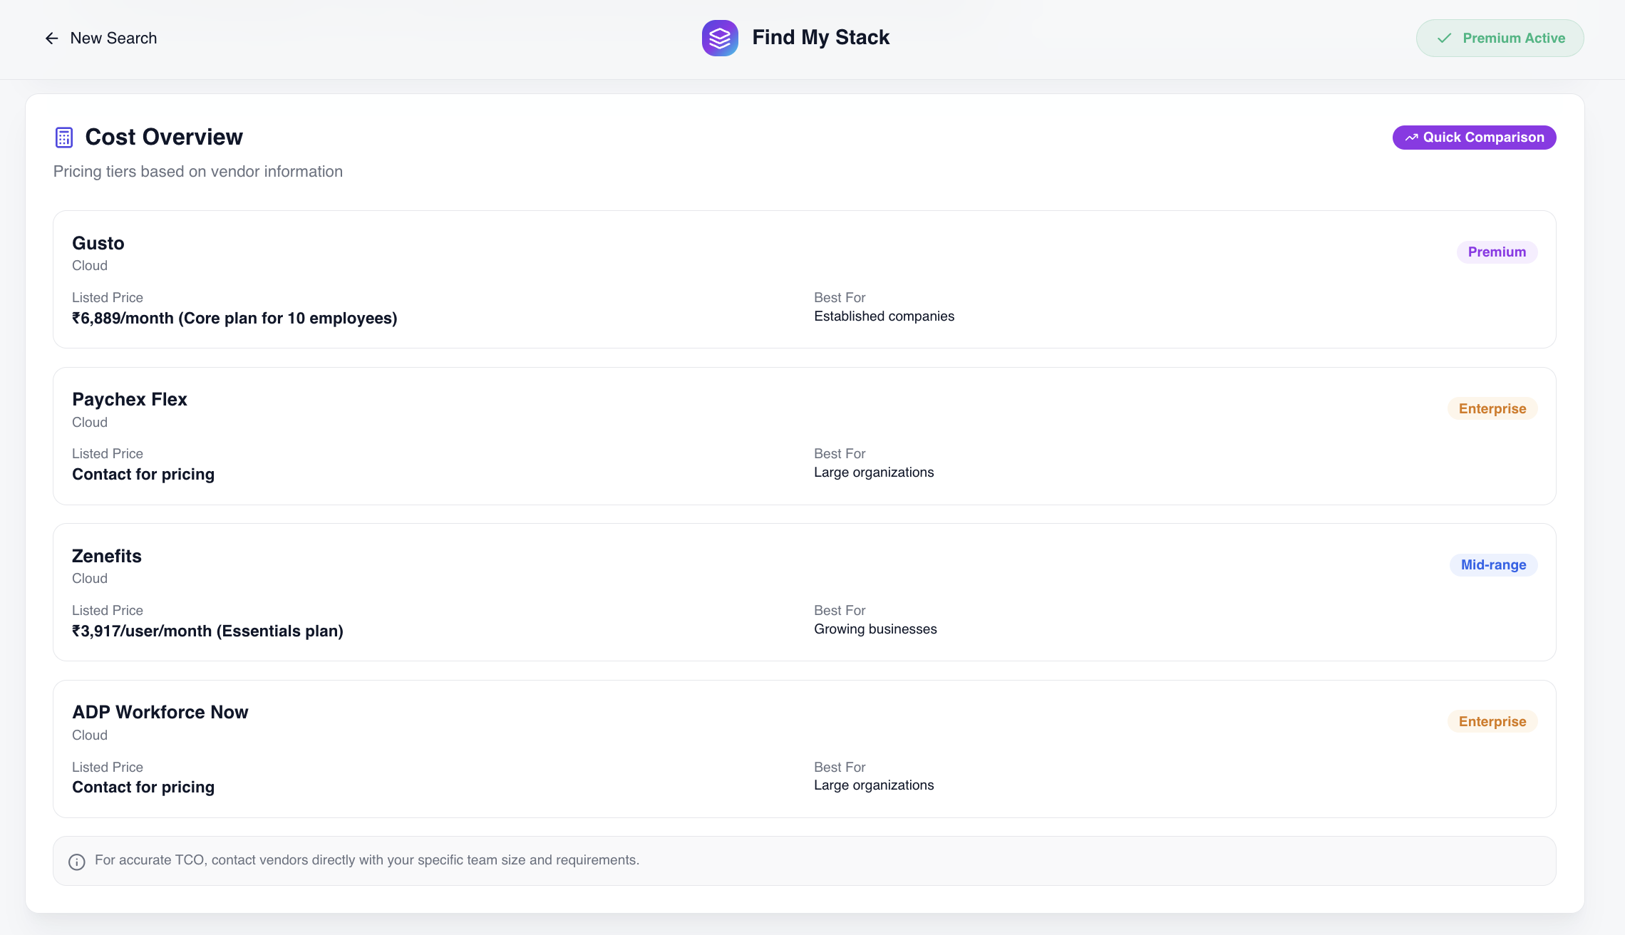The height and width of the screenshot is (935, 1625).
Task: Click the trending chart icon in Quick Comparison
Action: tap(1410, 137)
